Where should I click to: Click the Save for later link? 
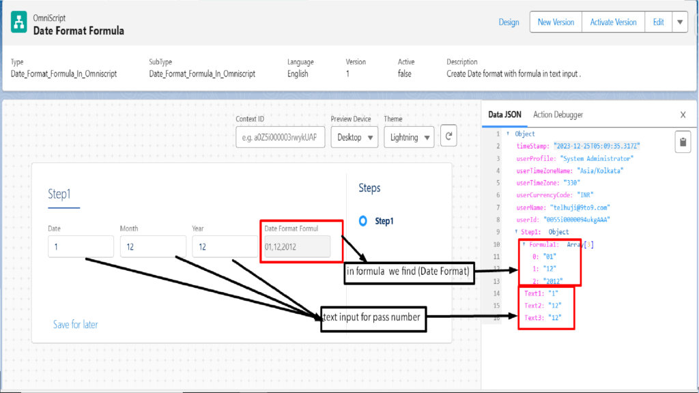(x=75, y=324)
